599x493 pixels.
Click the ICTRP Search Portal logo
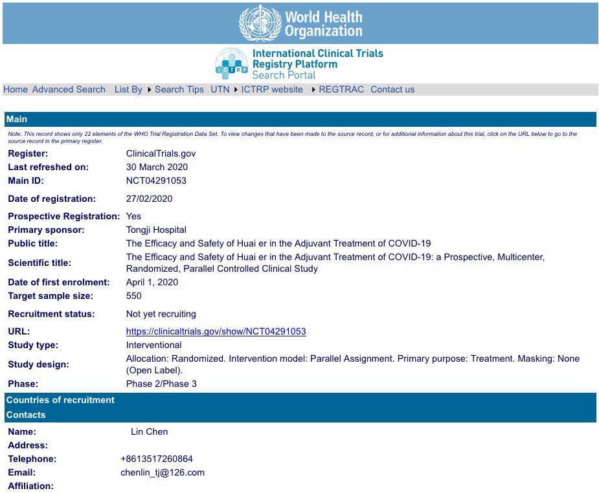point(299,63)
